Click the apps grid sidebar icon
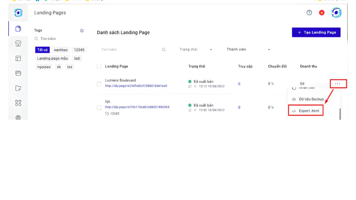Image resolution: width=356 pixels, height=200 pixels. tap(18, 103)
